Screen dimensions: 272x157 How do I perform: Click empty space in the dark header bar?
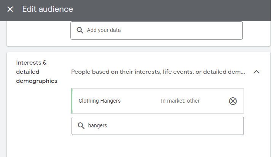[x=171, y=9]
